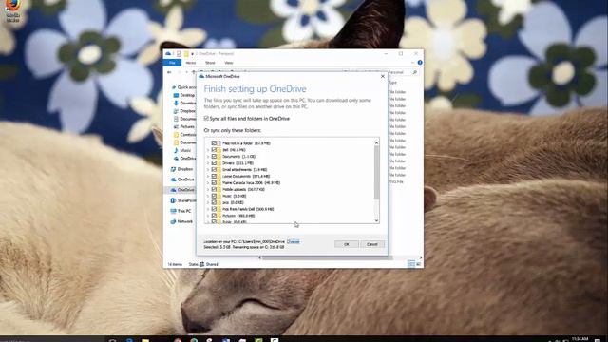Click File Explorer help question-mark icon

(x=420, y=63)
